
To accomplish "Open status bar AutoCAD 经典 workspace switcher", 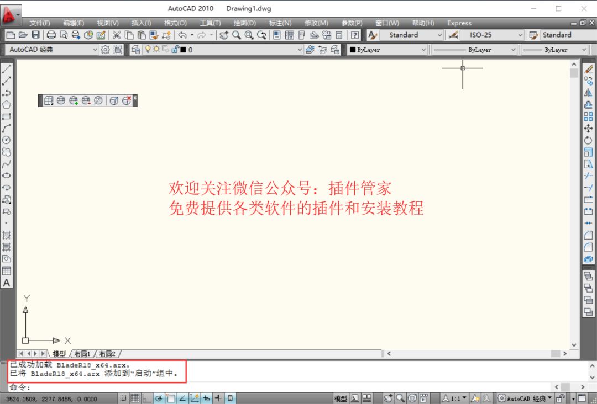I will coord(525,398).
